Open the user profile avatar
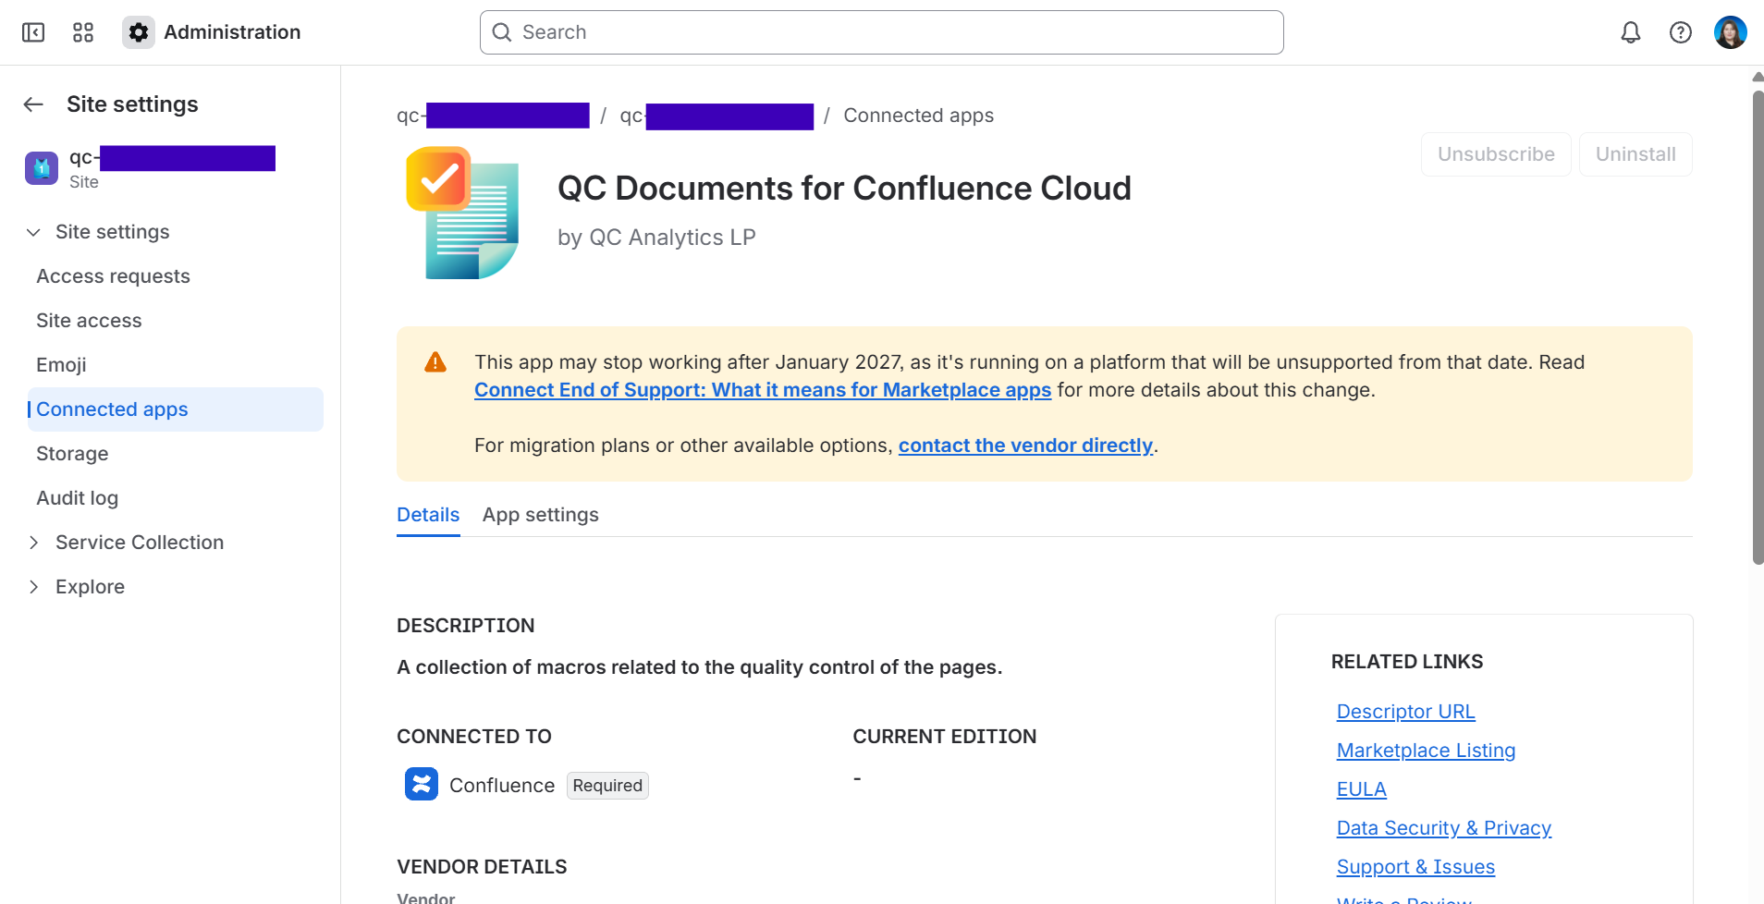Viewport: 1764px width, 904px height. [1731, 32]
